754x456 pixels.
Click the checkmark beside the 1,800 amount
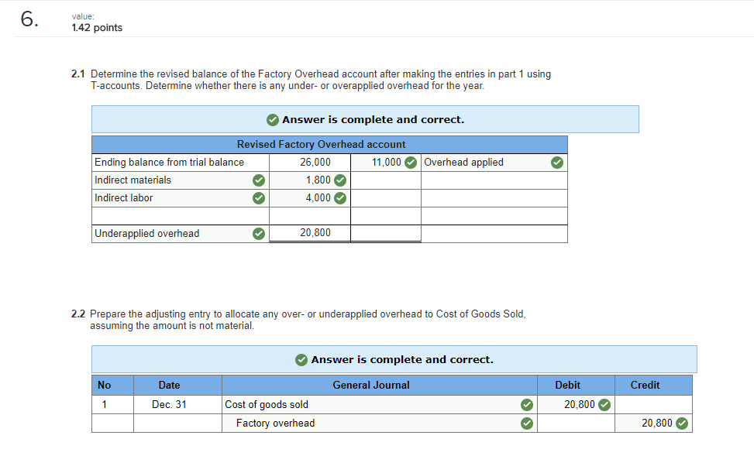coord(339,180)
